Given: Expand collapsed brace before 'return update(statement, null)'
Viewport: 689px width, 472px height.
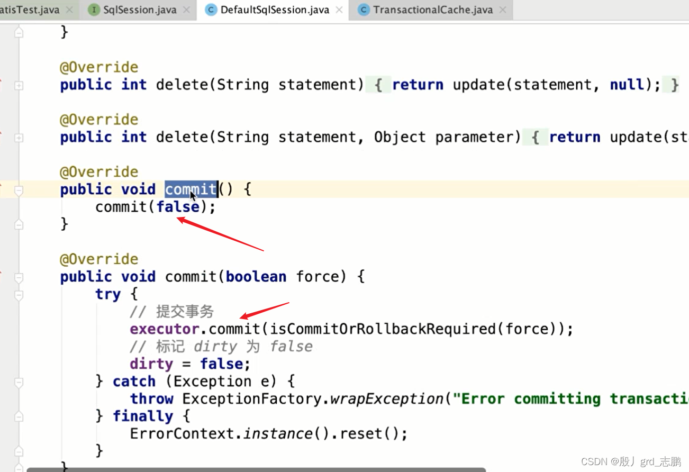Looking at the screenshot, I should [x=378, y=85].
